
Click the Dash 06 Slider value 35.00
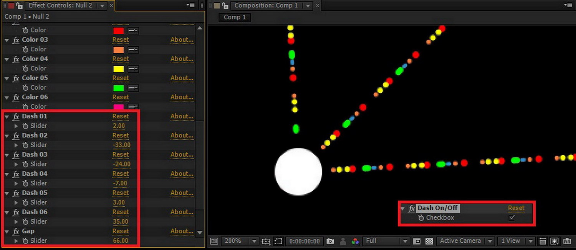pyautogui.click(x=121, y=222)
